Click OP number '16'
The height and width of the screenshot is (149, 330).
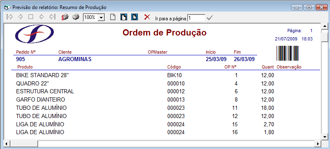point(235,132)
